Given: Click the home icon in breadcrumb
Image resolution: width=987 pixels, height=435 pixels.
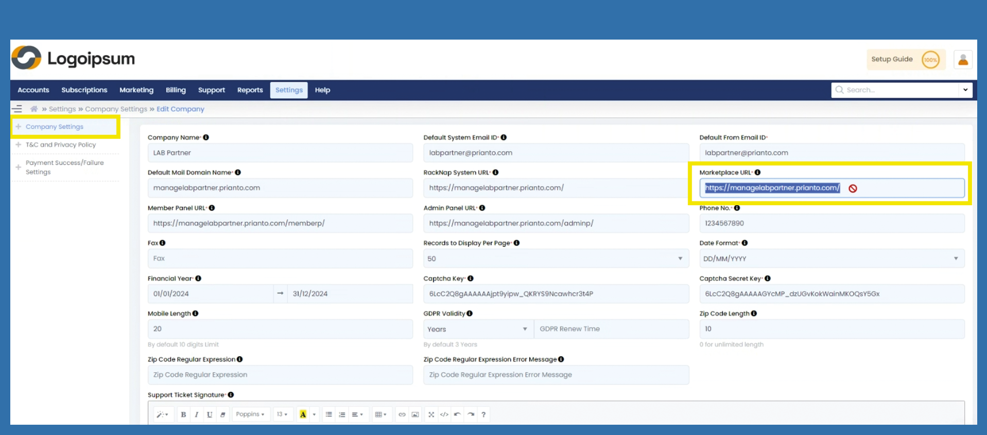Looking at the screenshot, I should click(x=34, y=109).
